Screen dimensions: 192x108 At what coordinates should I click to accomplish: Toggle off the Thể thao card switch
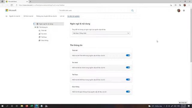coord(128,79)
